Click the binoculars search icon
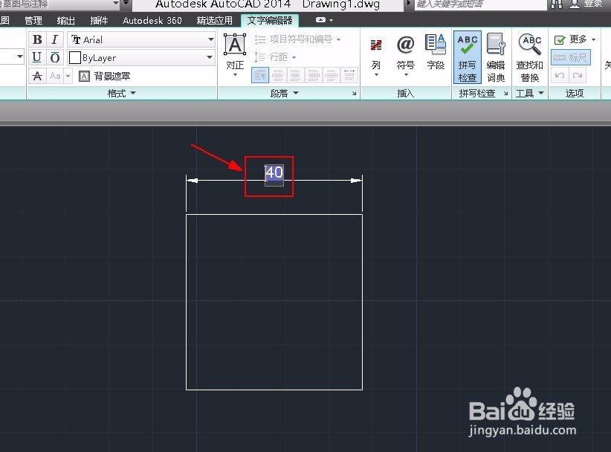This screenshot has width=611, height=452. (x=557, y=4)
